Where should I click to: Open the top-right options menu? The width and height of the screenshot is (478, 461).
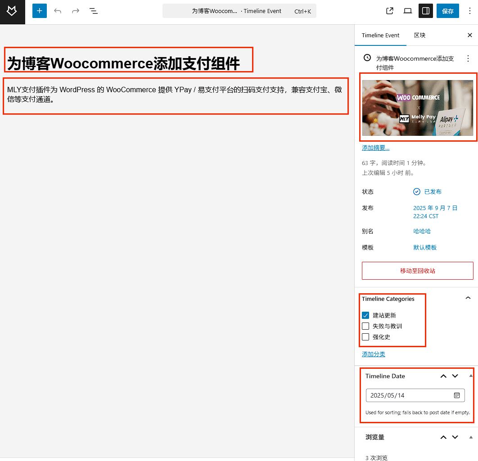[x=470, y=11]
